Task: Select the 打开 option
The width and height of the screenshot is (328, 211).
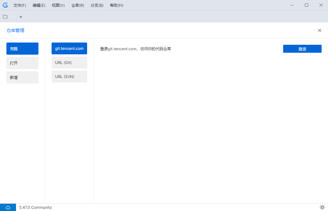Action: (22, 63)
